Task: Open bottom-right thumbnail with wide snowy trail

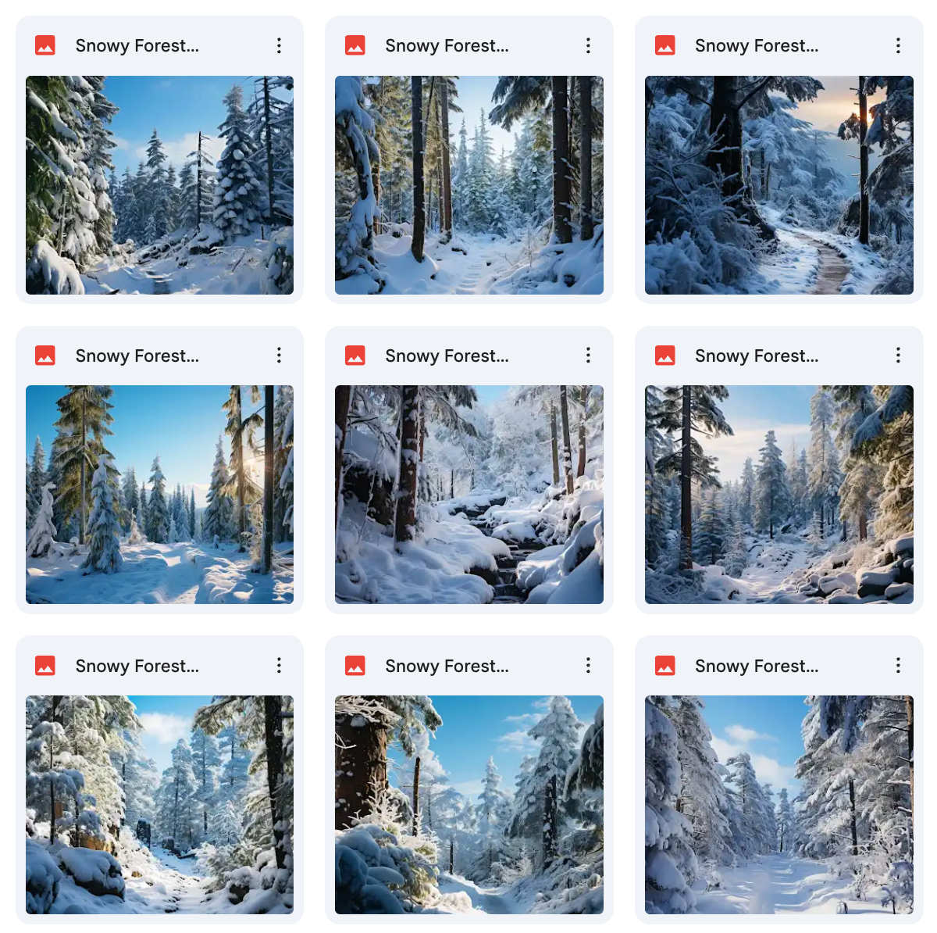Action: 779,805
